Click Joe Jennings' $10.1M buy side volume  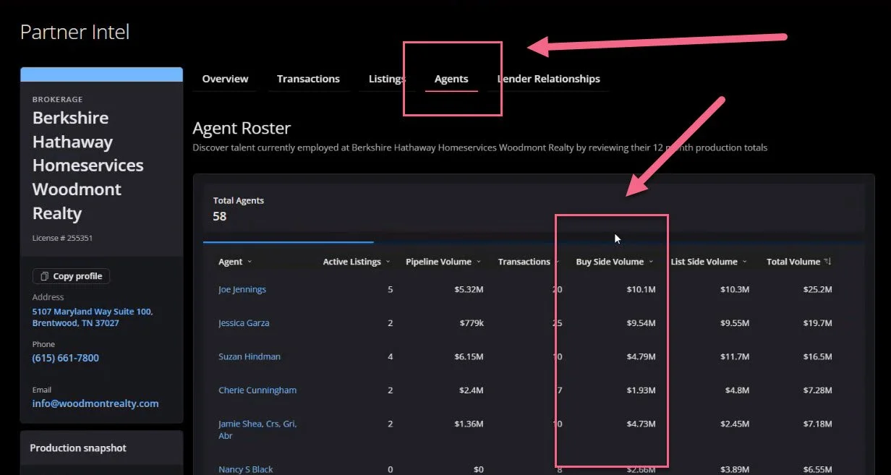point(641,289)
